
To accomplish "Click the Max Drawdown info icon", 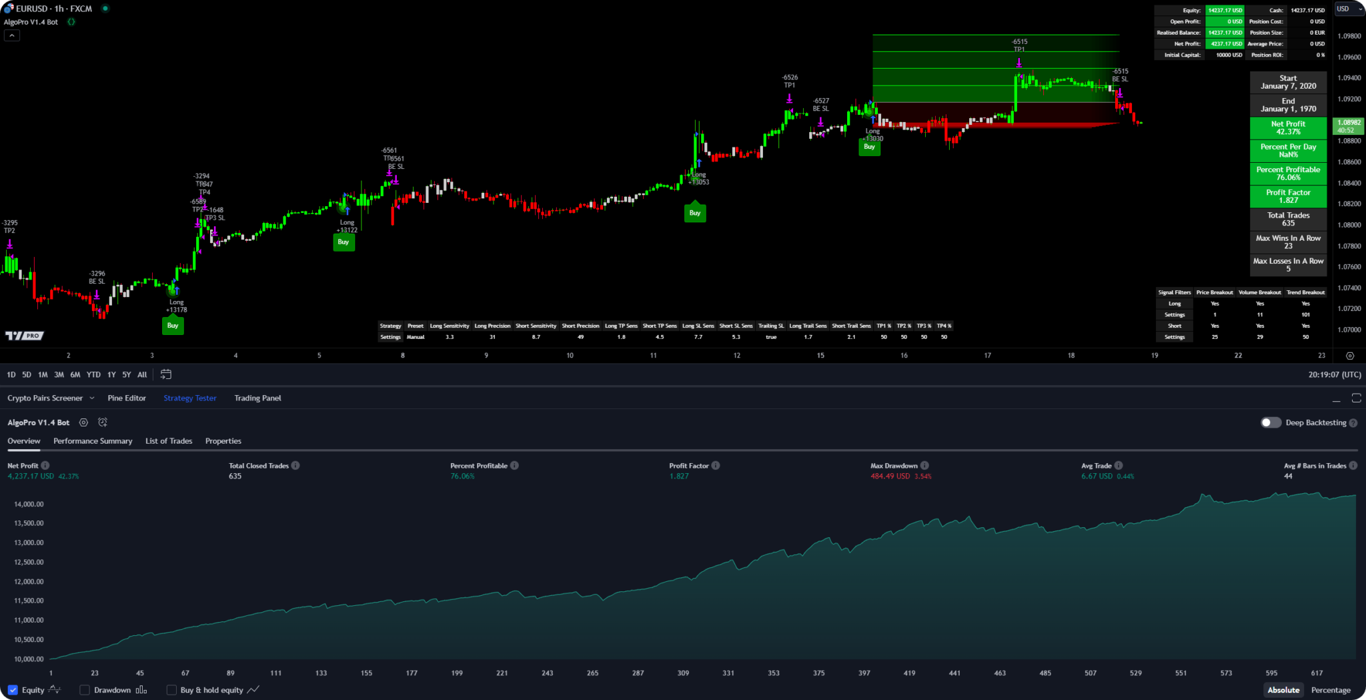I will click(x=924, y=466).
